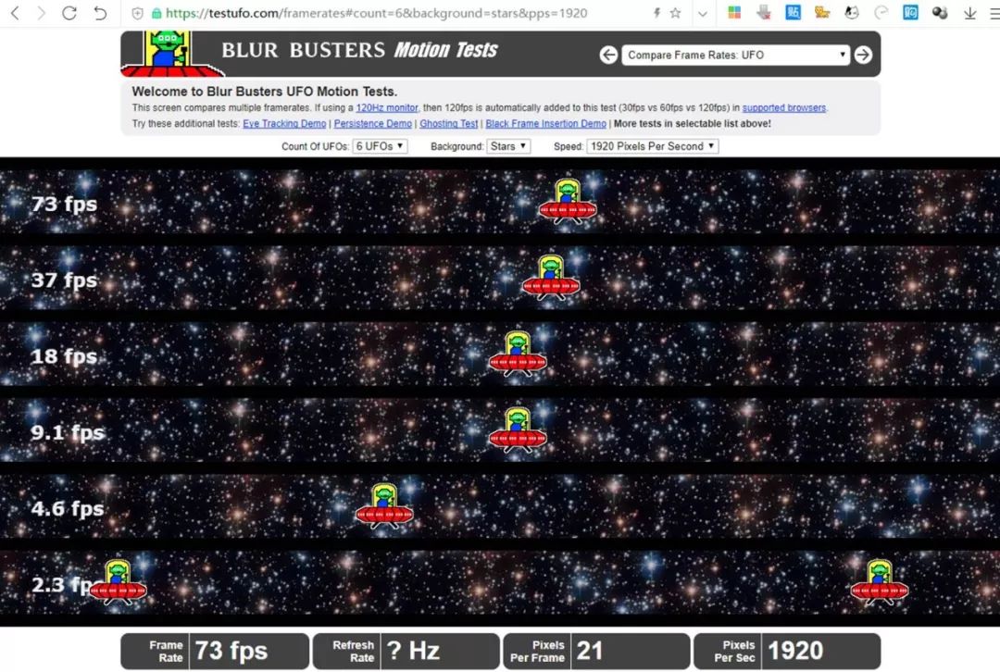The image size is (1000, 672).
Task: Click the '9.1 fps' row label
Action: tap(68, 432)
